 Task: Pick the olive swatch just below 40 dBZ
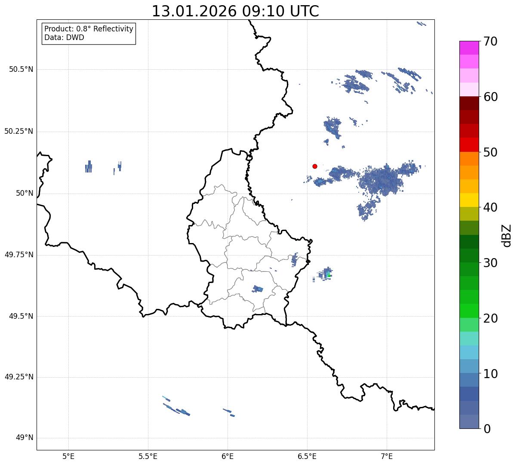pyautogui.click(x=469, y=214)
